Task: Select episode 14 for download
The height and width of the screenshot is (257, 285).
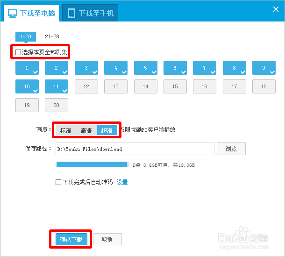Action: (146, 86)
